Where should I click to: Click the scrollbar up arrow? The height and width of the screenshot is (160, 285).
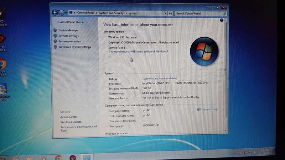pyautogui.click(x=226, y=20)
